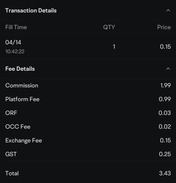Click the Total amount 3.43
176x183 pixels.
(x=165, y=173)
